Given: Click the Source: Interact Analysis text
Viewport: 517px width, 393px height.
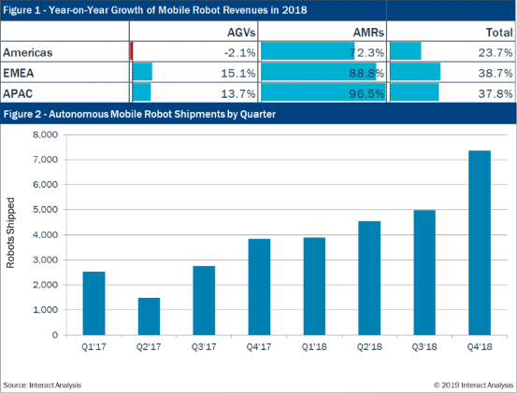Looking at the screenshot, I should point(42,385).
